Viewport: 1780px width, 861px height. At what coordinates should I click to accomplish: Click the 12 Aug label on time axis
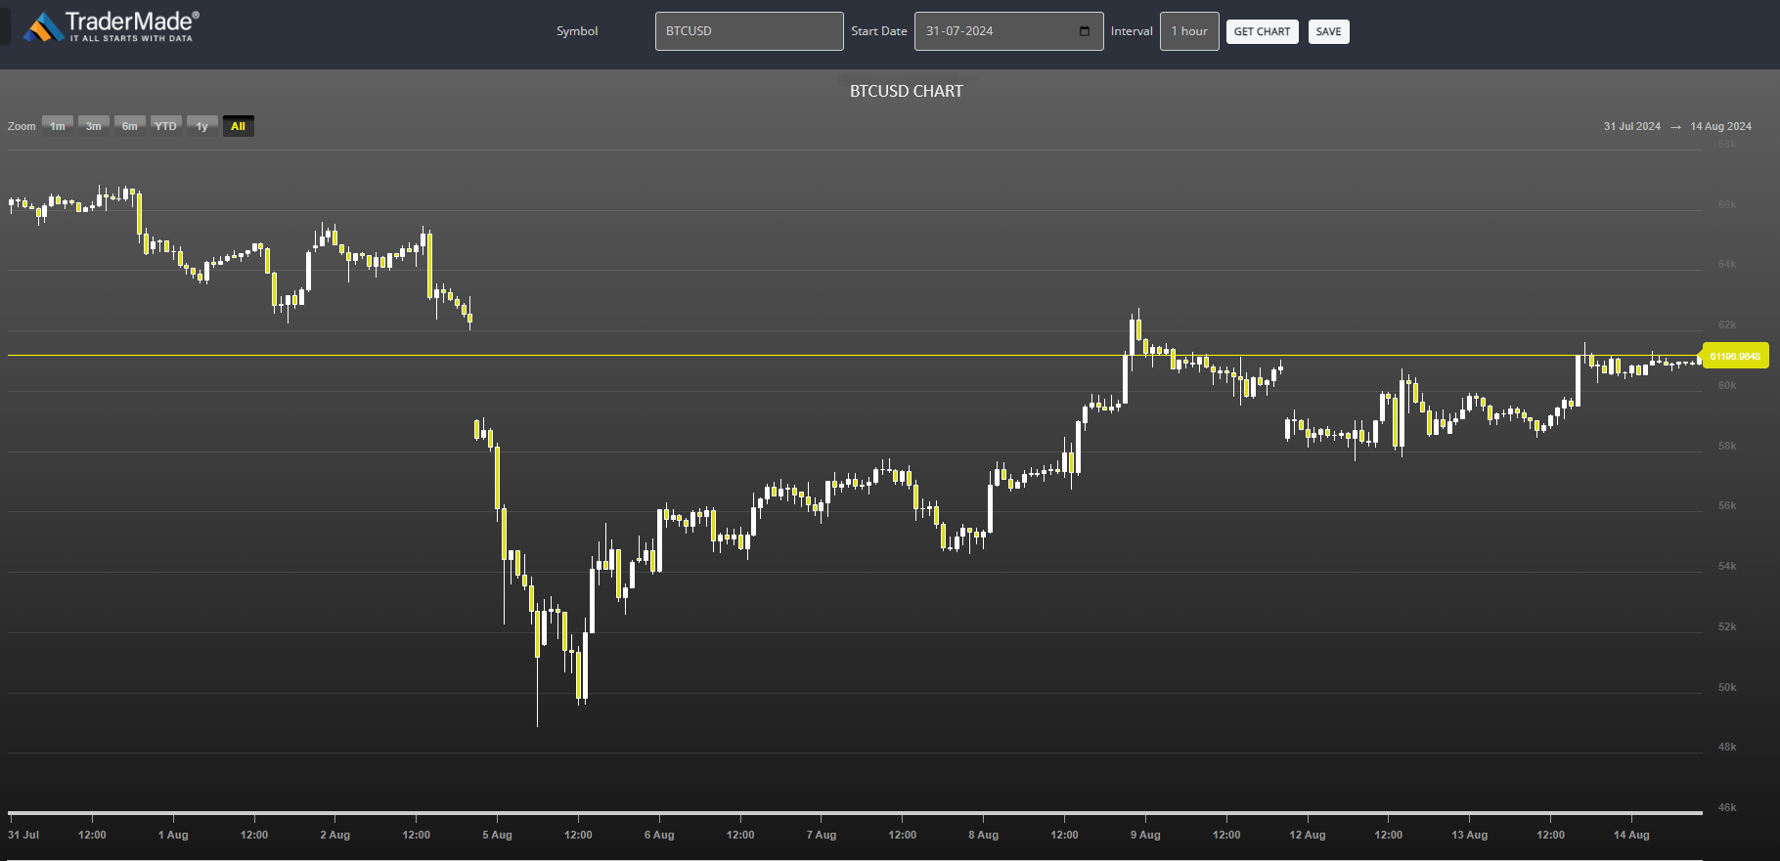pos(1308,835)
